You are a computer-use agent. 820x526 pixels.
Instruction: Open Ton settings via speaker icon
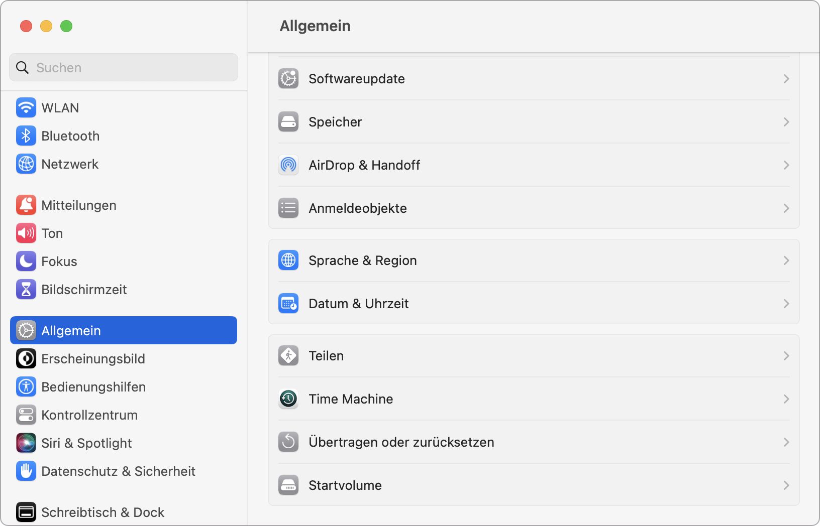click(x=26, y=233)
